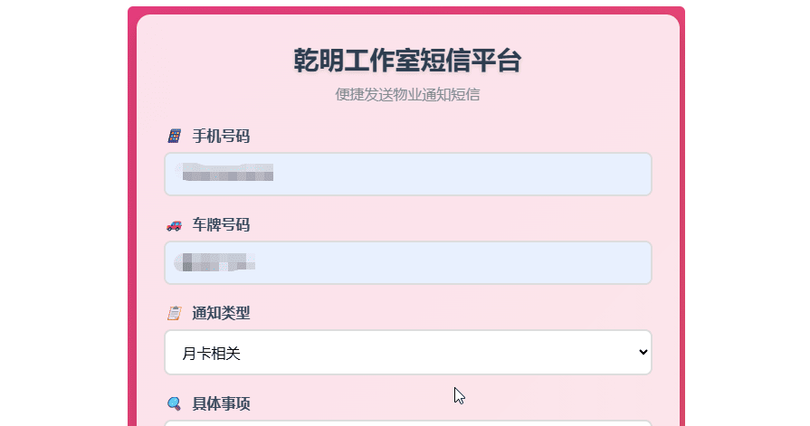Screen dimensions: 810x426
Task: Click the blurred plate text in 车牌号码 field
Action: pos(215,262)
